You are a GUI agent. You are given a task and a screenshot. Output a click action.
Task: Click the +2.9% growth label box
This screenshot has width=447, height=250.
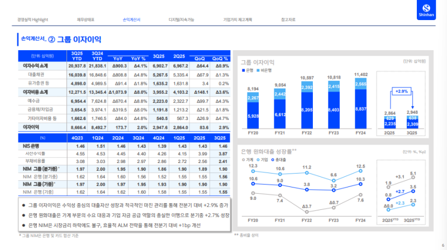pos(402,90)
